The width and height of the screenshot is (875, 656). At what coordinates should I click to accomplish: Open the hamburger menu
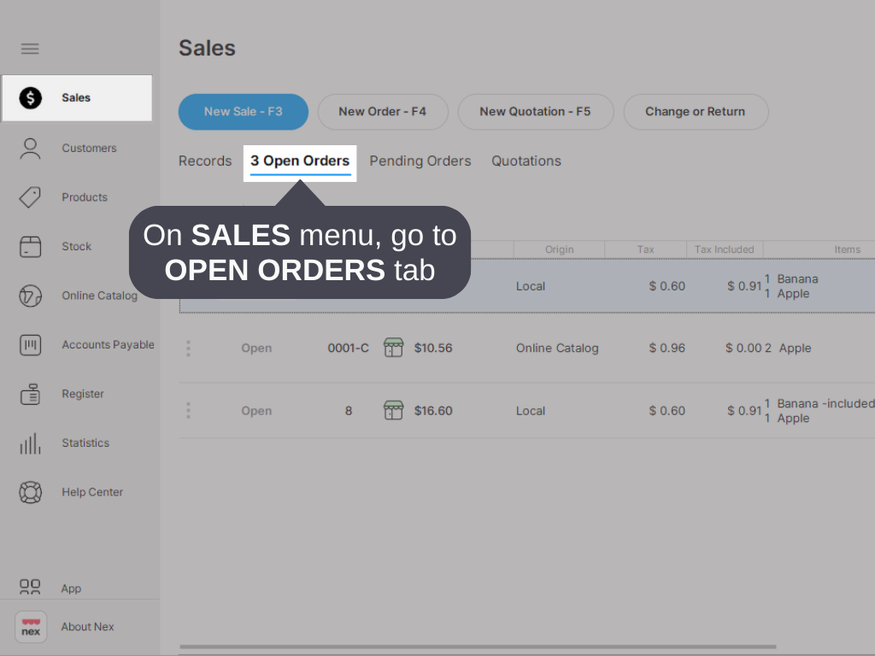[x=30, y=49]
